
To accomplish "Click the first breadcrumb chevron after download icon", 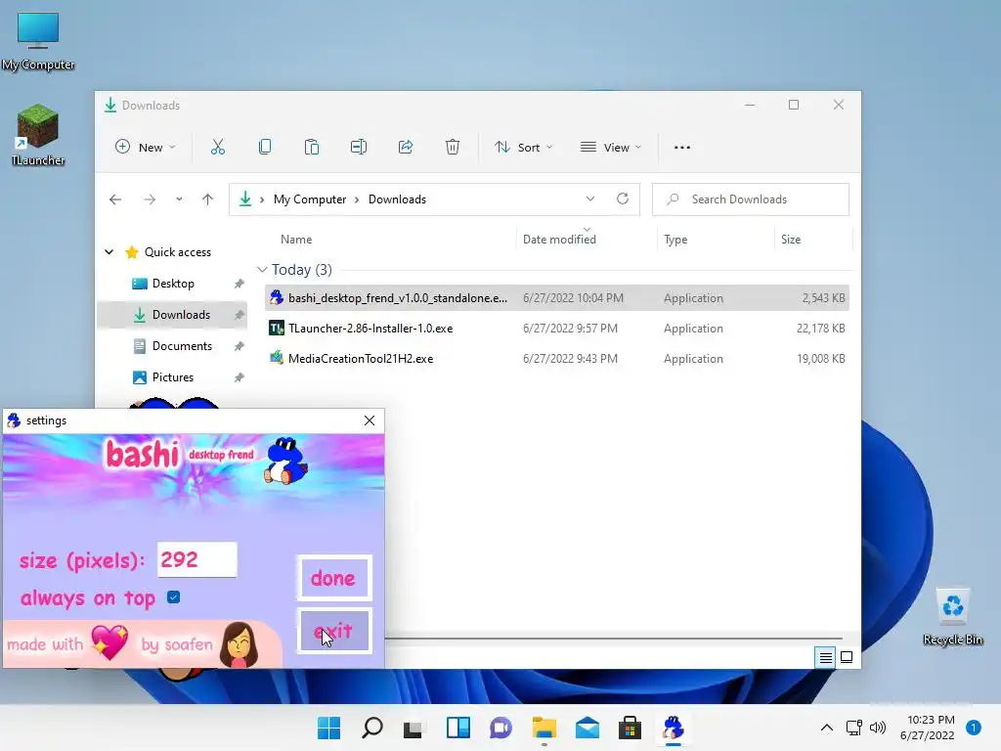I will [262, 199].
